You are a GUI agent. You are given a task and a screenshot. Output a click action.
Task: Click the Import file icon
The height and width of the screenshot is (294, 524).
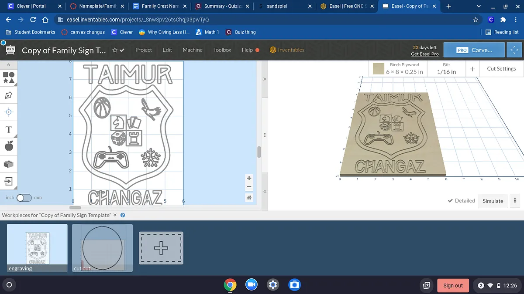pos(9,181)
